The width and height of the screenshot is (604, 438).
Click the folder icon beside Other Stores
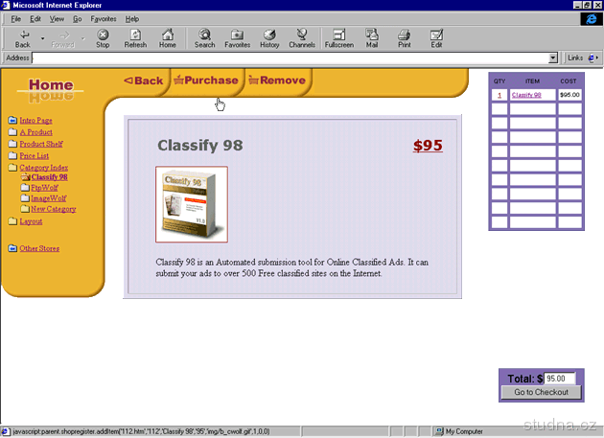point(12,247)
